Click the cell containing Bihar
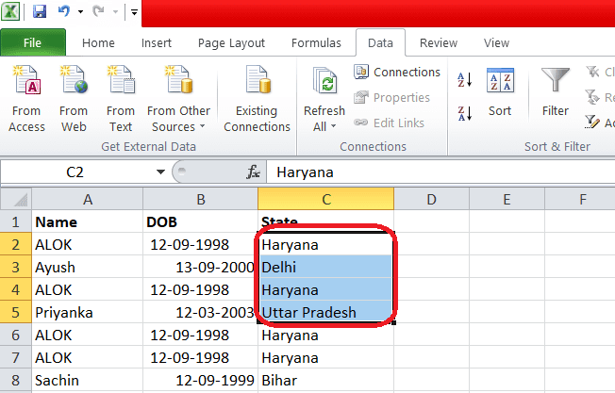This screenshot has width=615, height=393. point(326,380)
